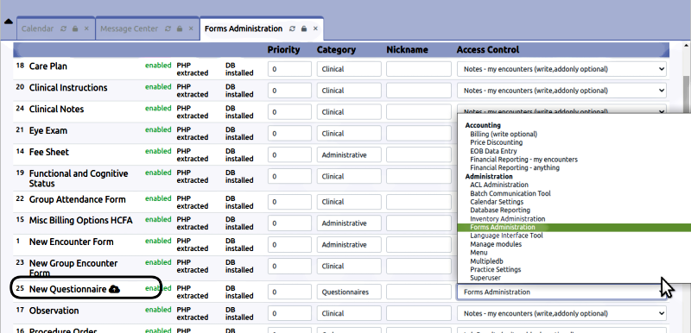Focus Observation priority field
Viewport: 691px width, 333px height.
[x=289, y=314]
